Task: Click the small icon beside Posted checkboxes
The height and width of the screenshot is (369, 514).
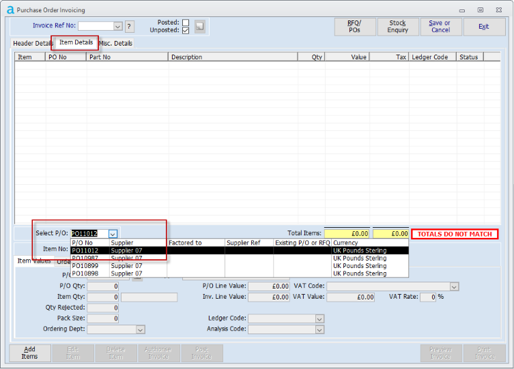Action: (199, 26)
